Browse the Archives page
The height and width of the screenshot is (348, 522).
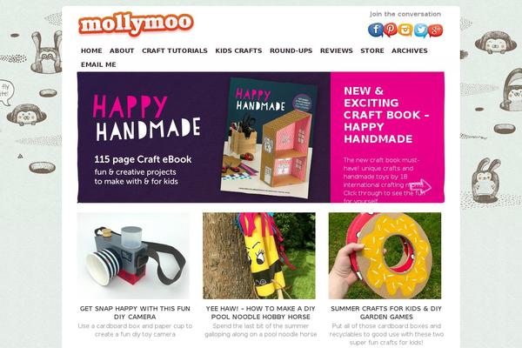click(410, 50)
